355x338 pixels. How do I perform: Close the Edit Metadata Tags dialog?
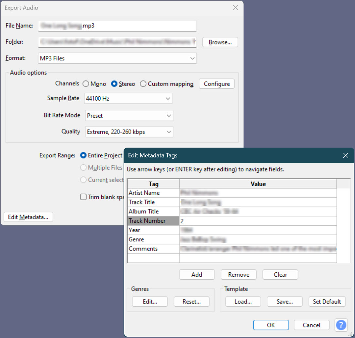click(x=346, y=155)
